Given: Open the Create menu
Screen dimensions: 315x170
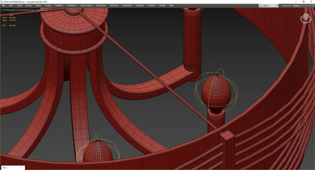Looking at the screenshot, I should pyautogui.click(x=48, y=5).
